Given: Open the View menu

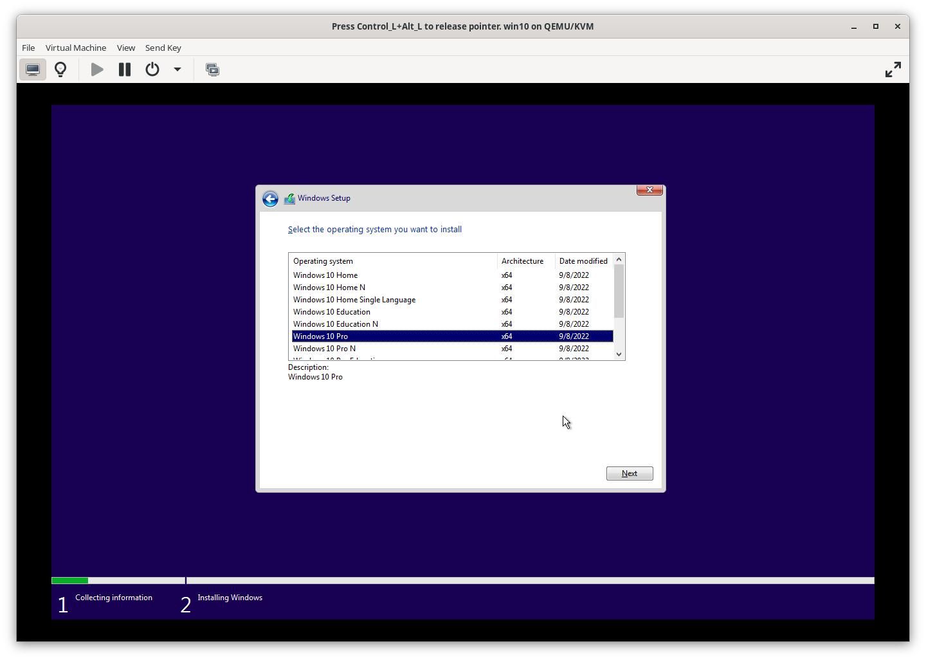Looking at the screenshot, I should click(126, 48).
